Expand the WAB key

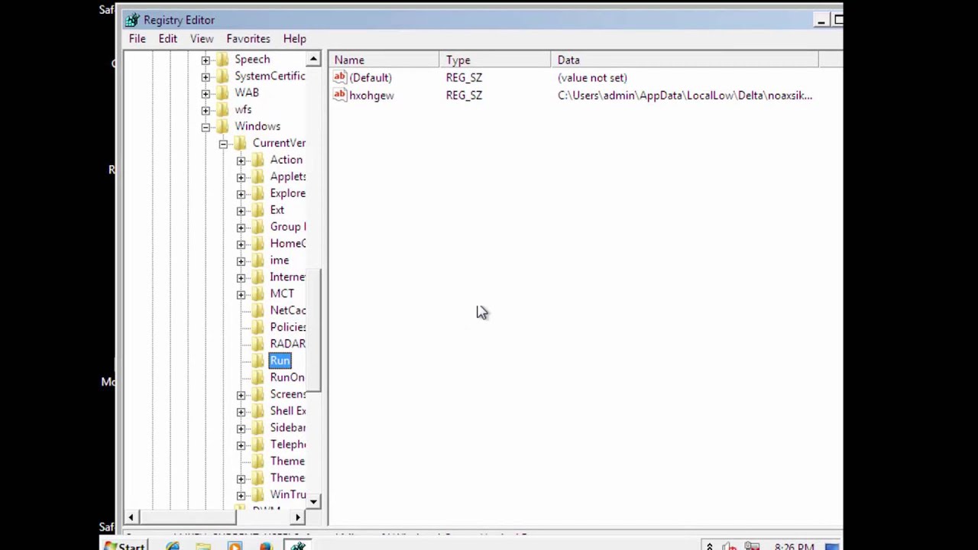click(206, 93)
